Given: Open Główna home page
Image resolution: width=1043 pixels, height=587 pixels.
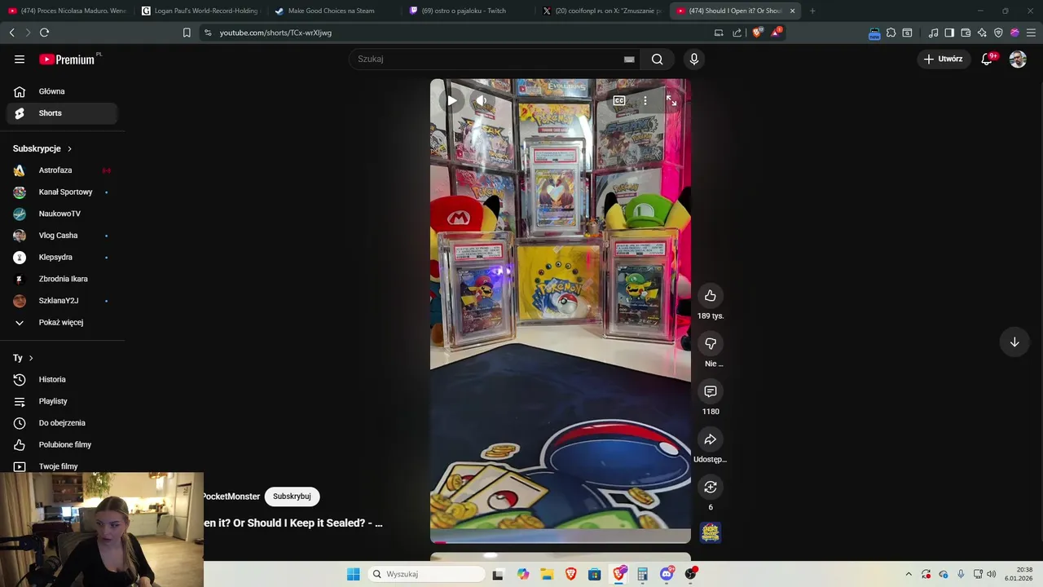Looking at the screenshot, I should point(62,91).
